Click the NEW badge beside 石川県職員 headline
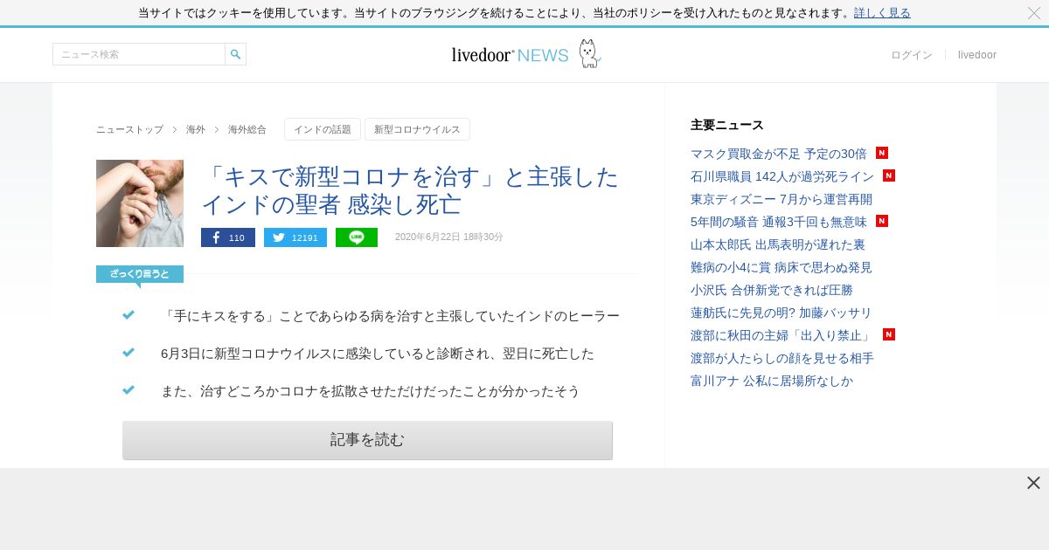Image resolution: width=1049 pixels, height=550 pixels. pos(889,175)
